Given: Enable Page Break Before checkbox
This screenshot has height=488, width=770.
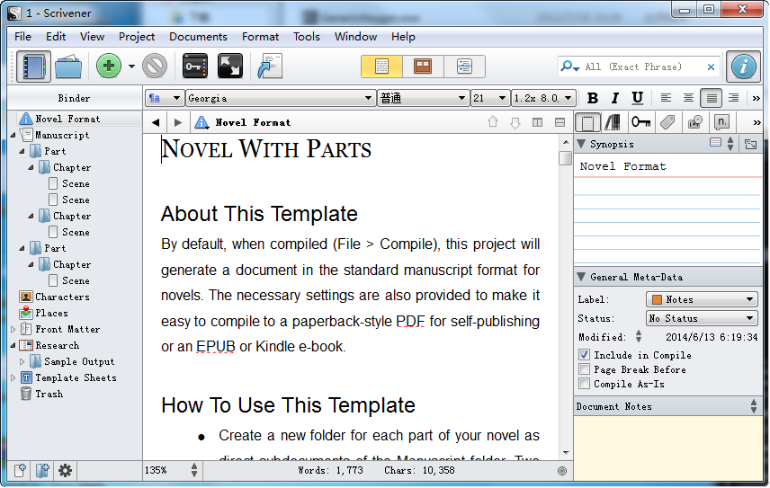Looking at the screenshot, I should tap(584, 368).
